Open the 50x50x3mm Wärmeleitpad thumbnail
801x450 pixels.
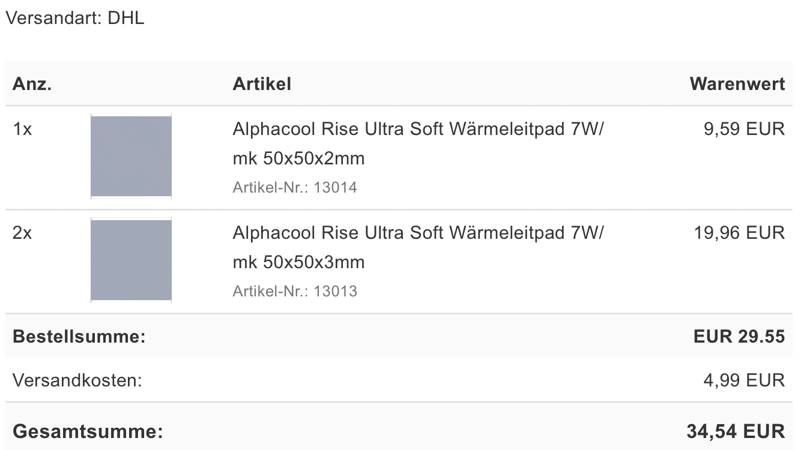[x=131, y=260]
